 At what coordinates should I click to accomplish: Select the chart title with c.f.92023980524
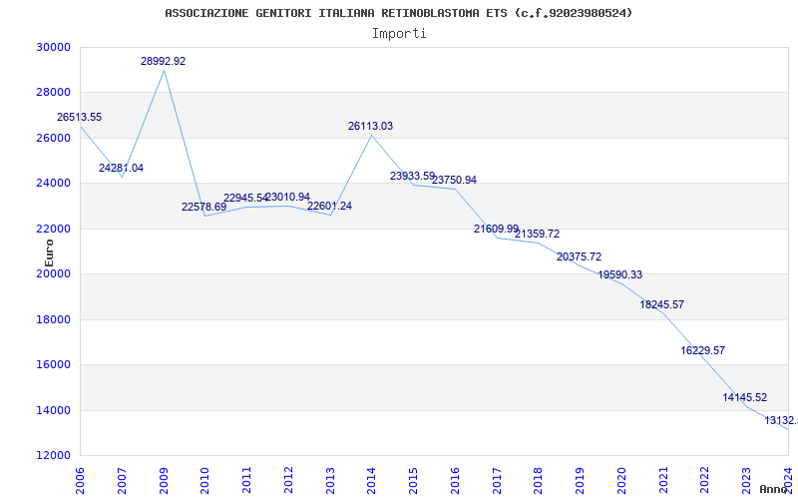tap(398, 13)
